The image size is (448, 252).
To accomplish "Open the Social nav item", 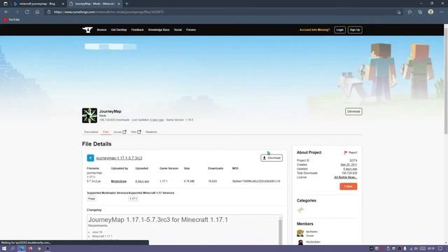I will click(x=178, y=29).
